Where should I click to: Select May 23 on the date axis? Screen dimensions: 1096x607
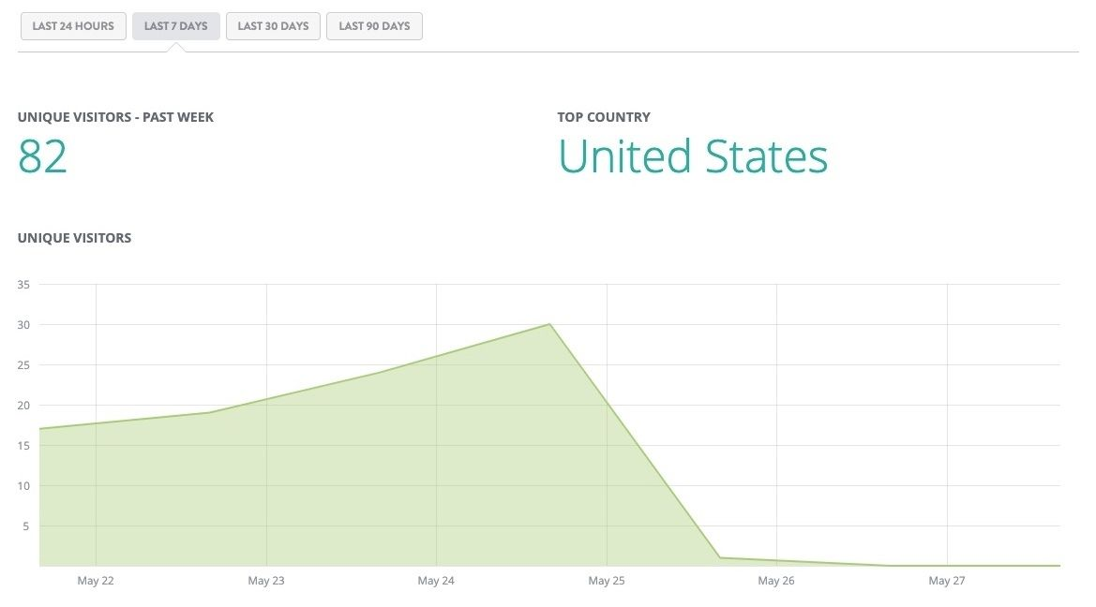tap(266, 581)
